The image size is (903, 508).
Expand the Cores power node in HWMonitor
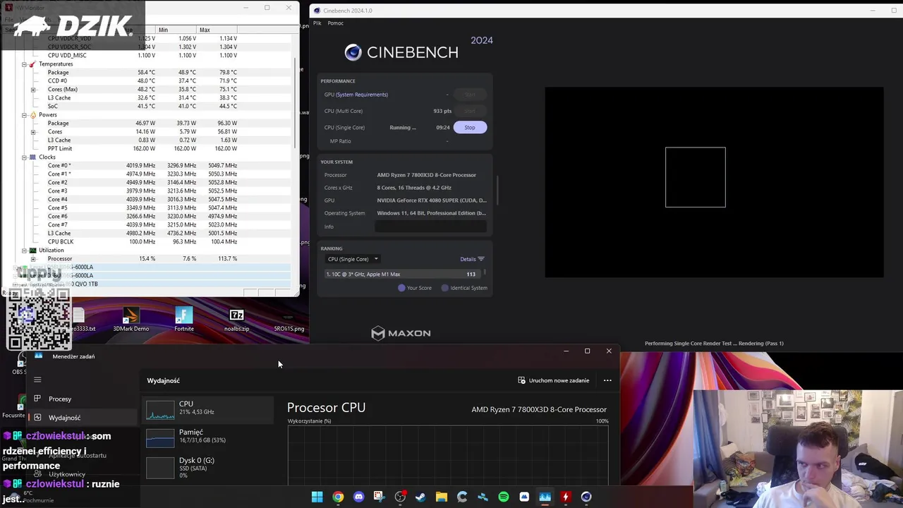coord(33,132)
